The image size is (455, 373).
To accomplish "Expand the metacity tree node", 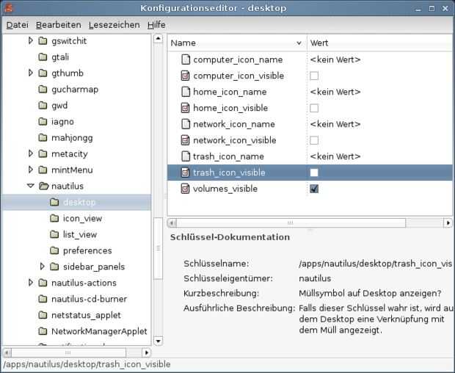I will click(31, 153).
